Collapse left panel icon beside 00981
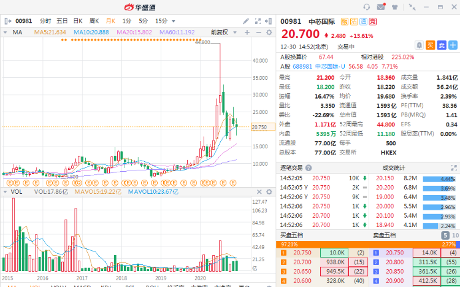The height and width of the screenshot is (287, 460). [x=8, y=21]
